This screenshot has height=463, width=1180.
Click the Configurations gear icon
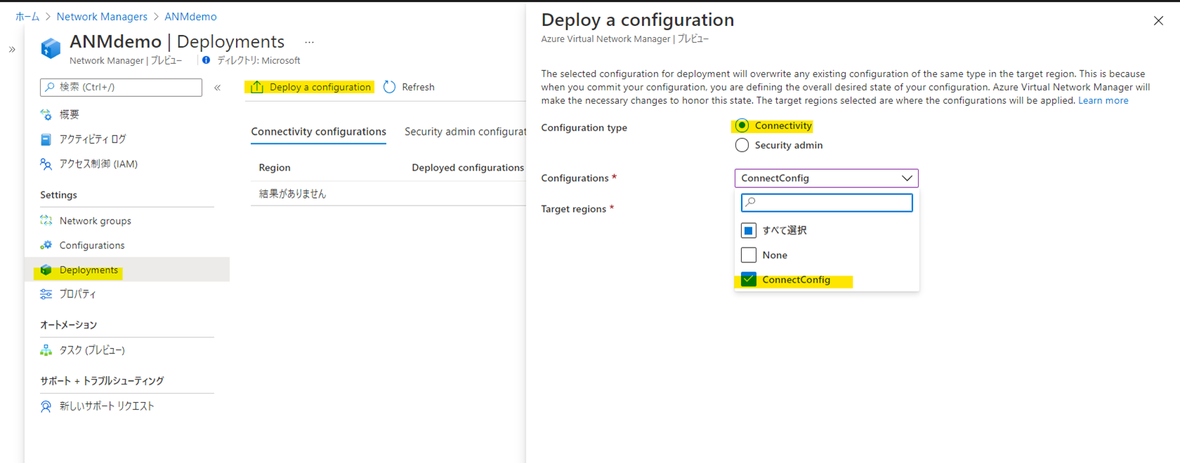(46, 245)
